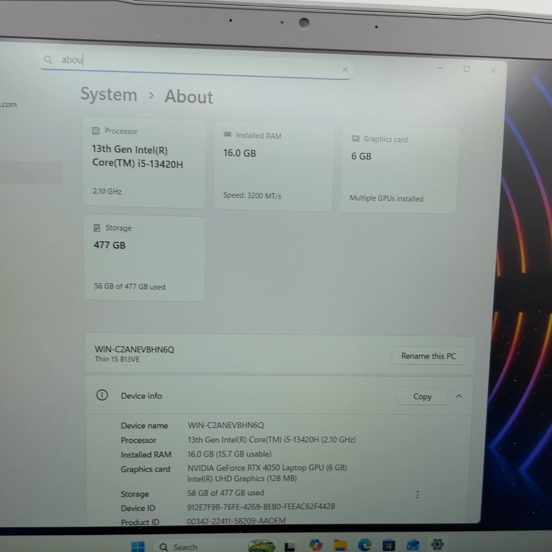Launch Microsoft Edge from the taskbar
The height and width of the screenshot is (552, 552).
tap(364, 545)
